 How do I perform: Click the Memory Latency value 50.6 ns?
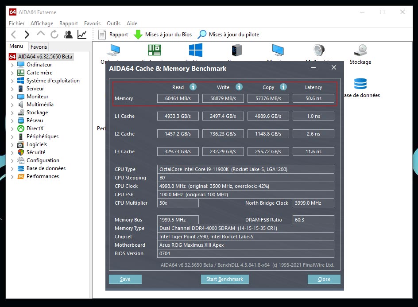tap(313, 98)
